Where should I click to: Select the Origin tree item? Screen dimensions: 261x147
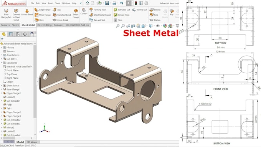pyautogui.click(x=8, y=82)
